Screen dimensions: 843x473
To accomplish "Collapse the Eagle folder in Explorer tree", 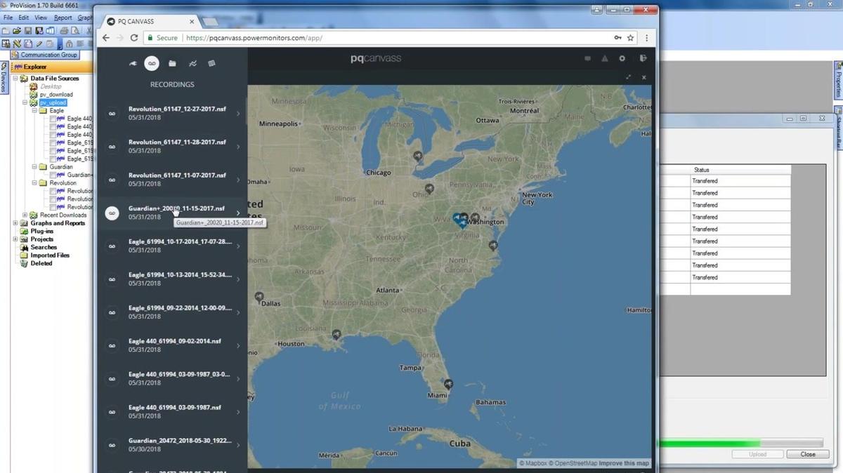I will (x=34, y=111).
